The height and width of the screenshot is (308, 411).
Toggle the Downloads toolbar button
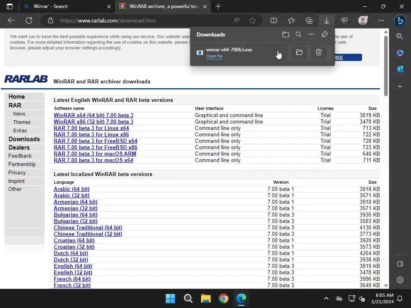pos(327,20)
